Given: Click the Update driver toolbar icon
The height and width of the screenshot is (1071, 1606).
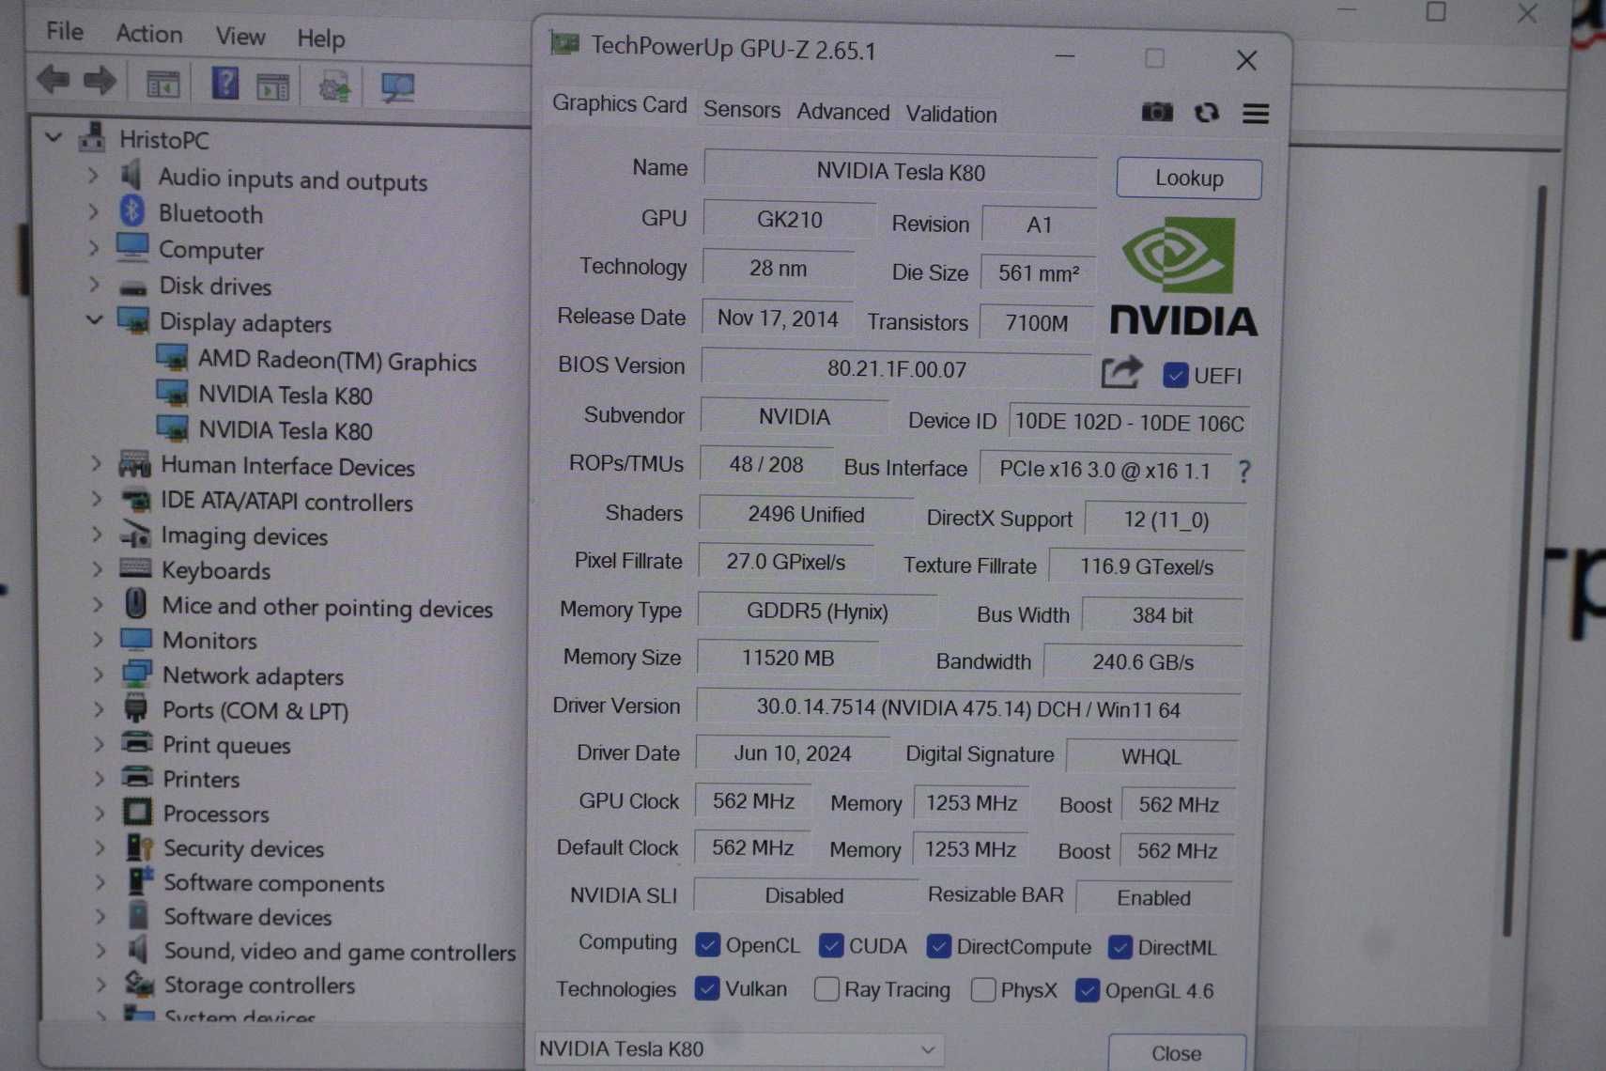Looking at the screenshot, I should (x=334, y=88).
